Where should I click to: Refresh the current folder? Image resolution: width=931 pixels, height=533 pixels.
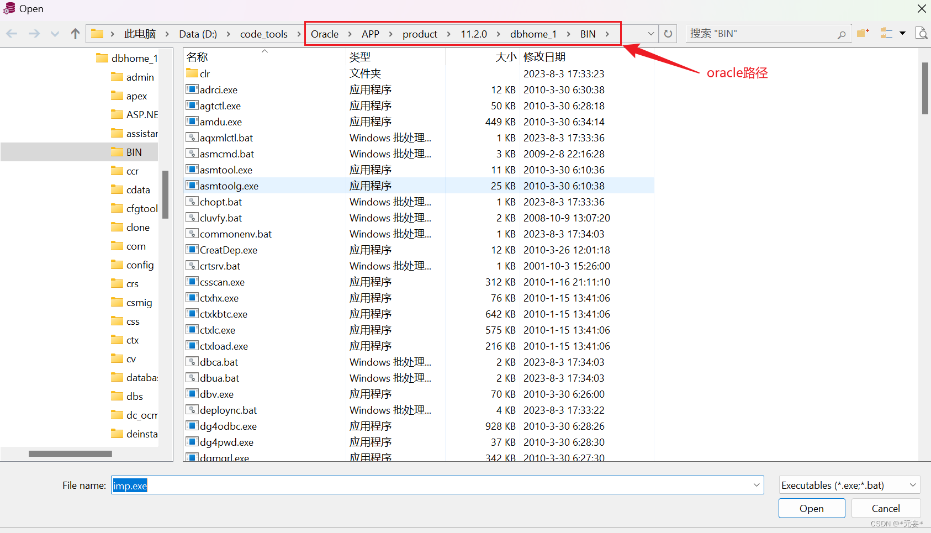coord(668,33)
